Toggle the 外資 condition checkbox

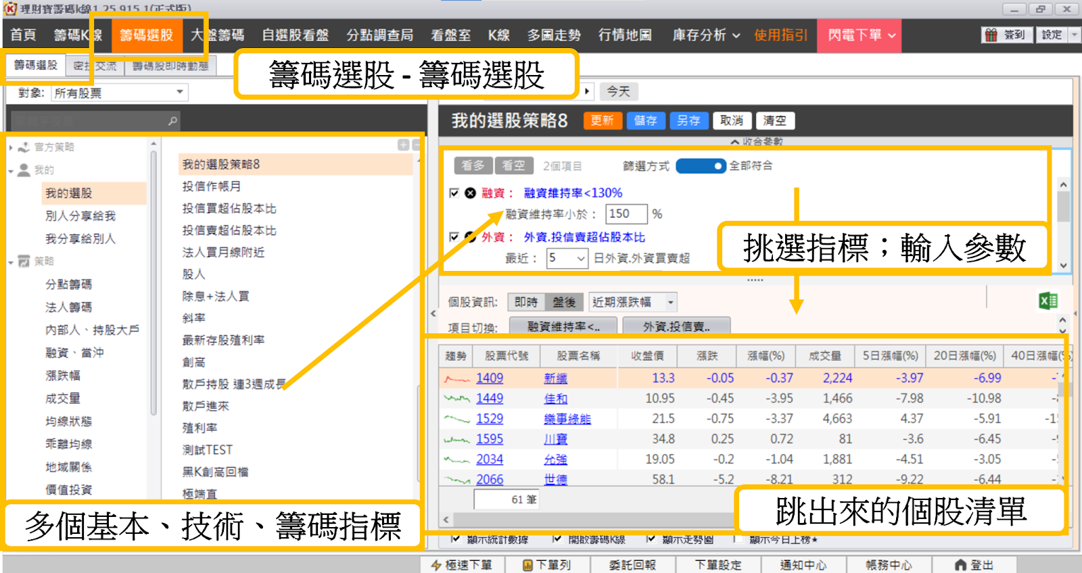pyautogui.click(x=454, y=236)
